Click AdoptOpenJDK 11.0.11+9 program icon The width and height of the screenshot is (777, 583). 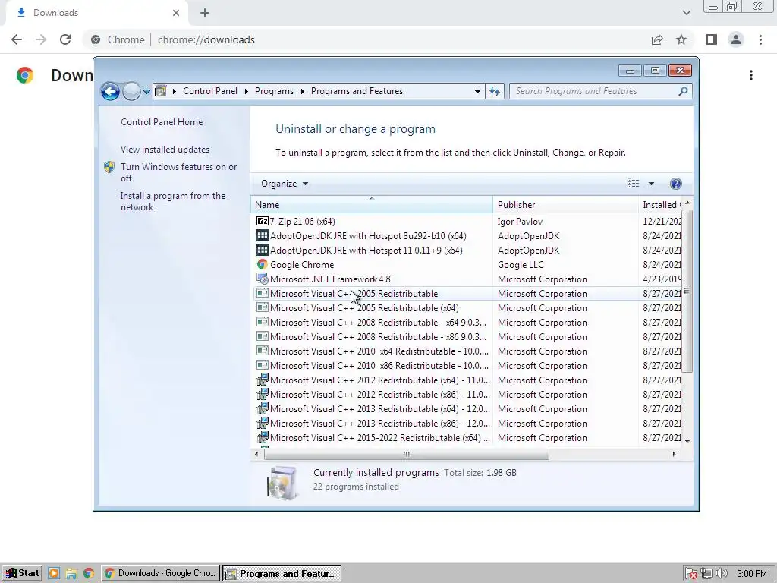point(262,250)
